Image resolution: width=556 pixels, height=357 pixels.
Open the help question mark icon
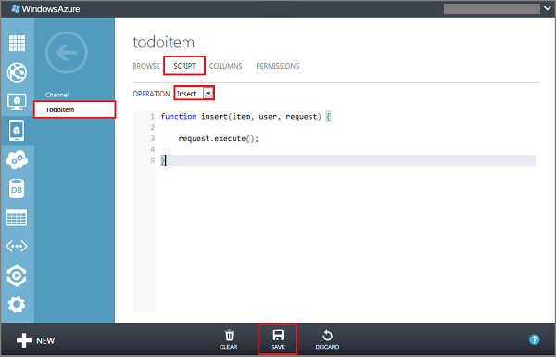pyautogui.click(x=535, y=339)
